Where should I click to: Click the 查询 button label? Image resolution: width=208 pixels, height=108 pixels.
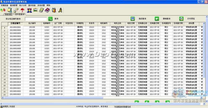click(x=56, y=19)
